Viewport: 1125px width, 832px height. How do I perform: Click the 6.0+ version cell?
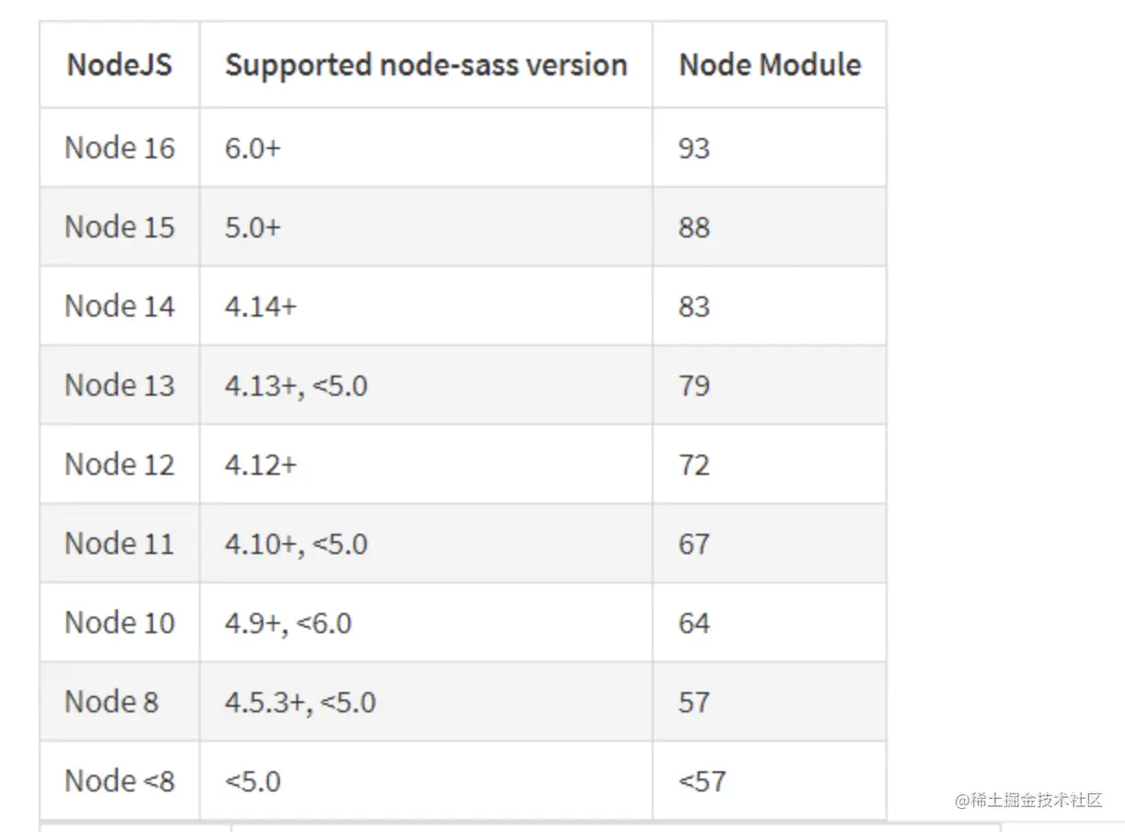tap(253, 148)
